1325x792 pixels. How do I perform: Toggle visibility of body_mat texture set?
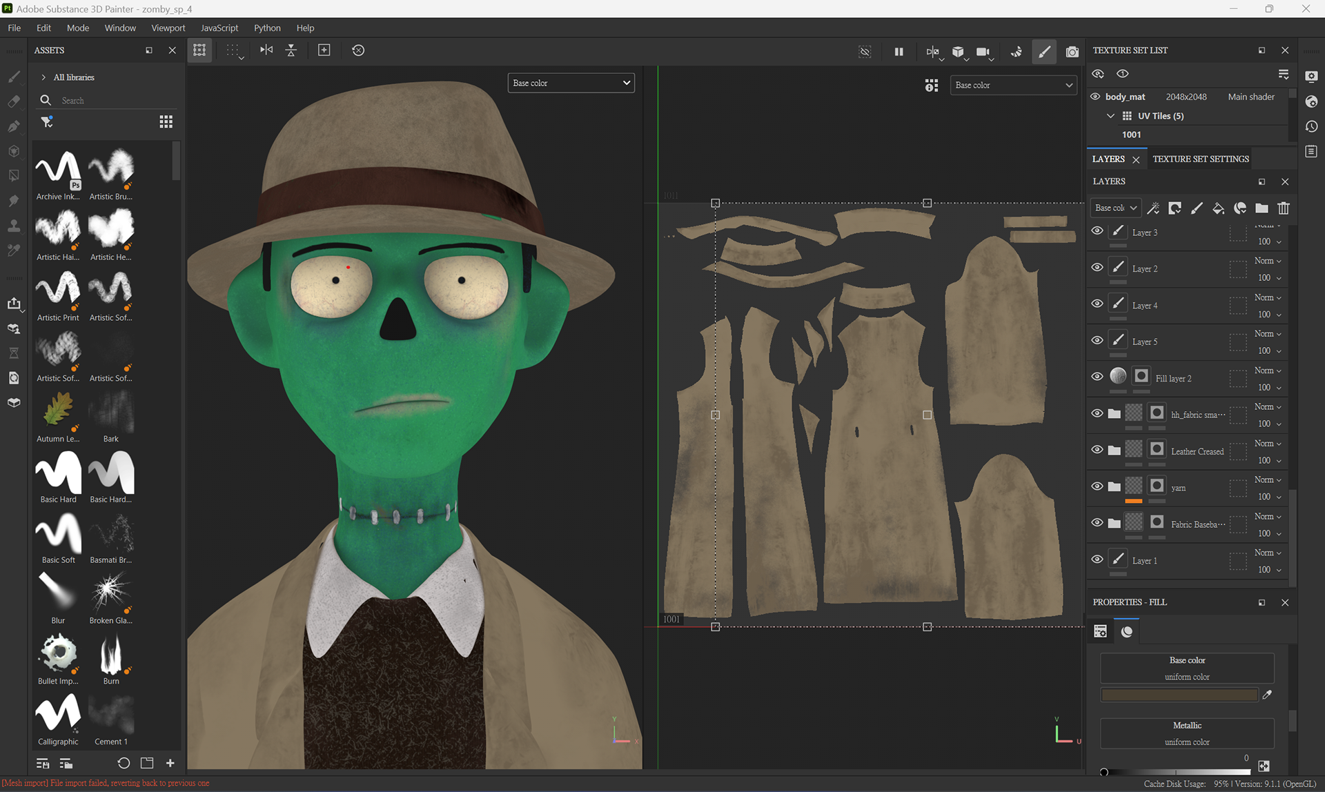(1095, 97)
